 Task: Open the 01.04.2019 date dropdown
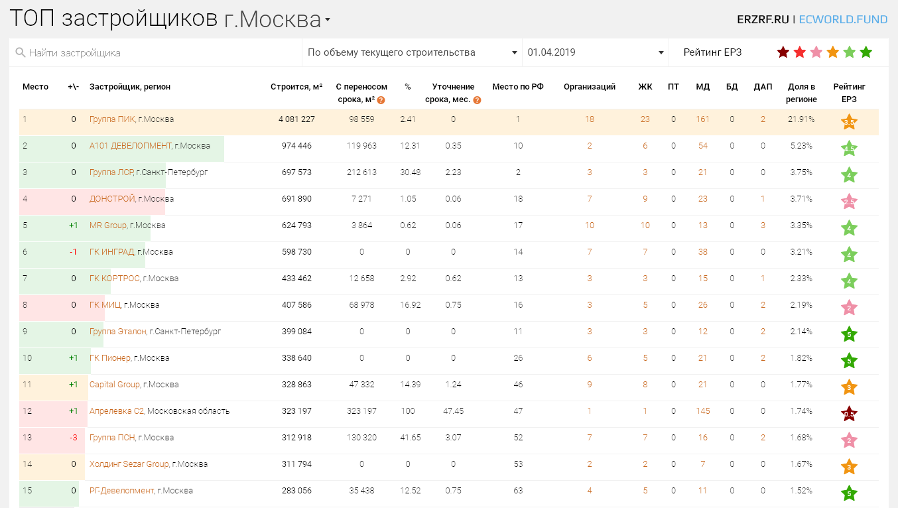coord(595,52)
